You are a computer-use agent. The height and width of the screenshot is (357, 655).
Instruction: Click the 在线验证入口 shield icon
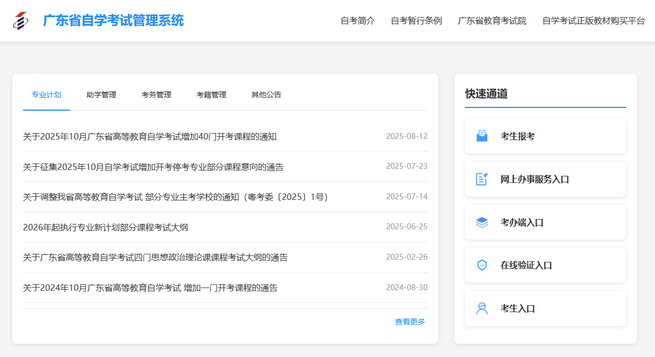482,265
